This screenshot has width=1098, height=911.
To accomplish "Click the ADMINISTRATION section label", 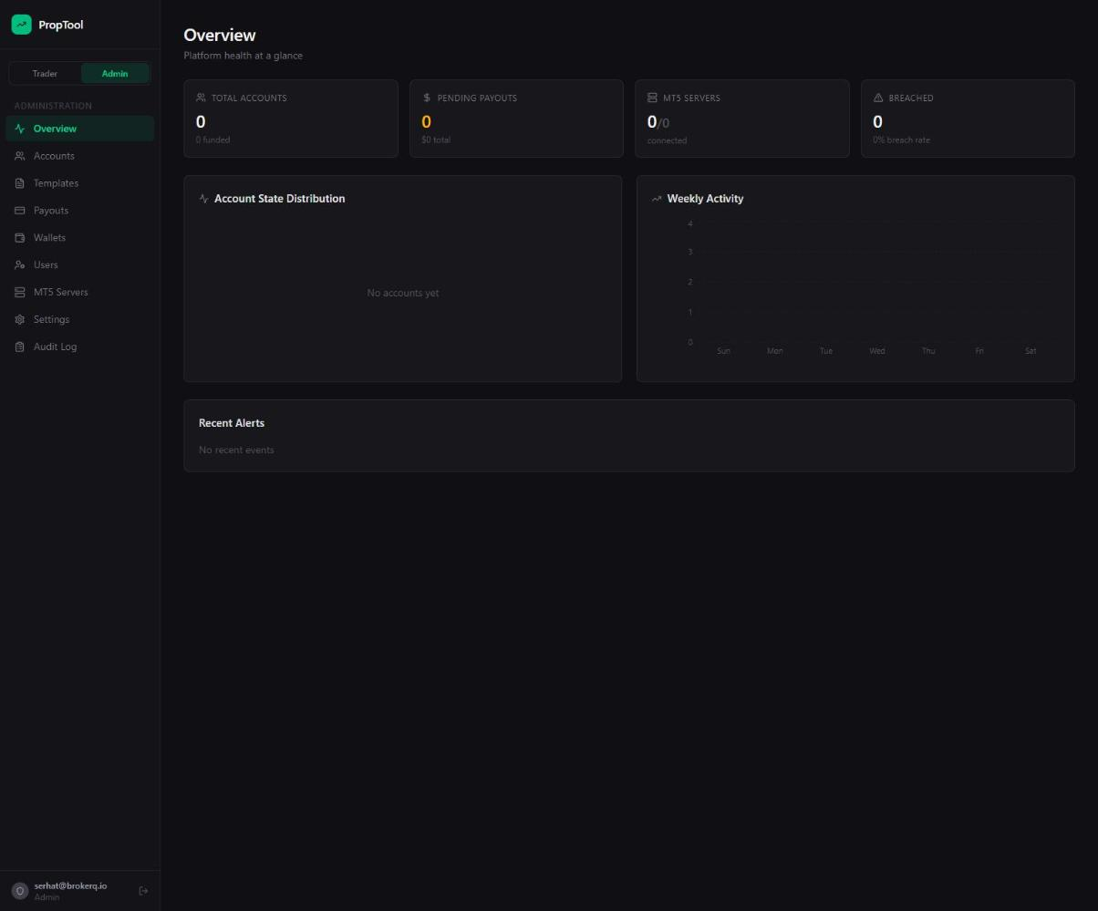I will pos(53,106).
